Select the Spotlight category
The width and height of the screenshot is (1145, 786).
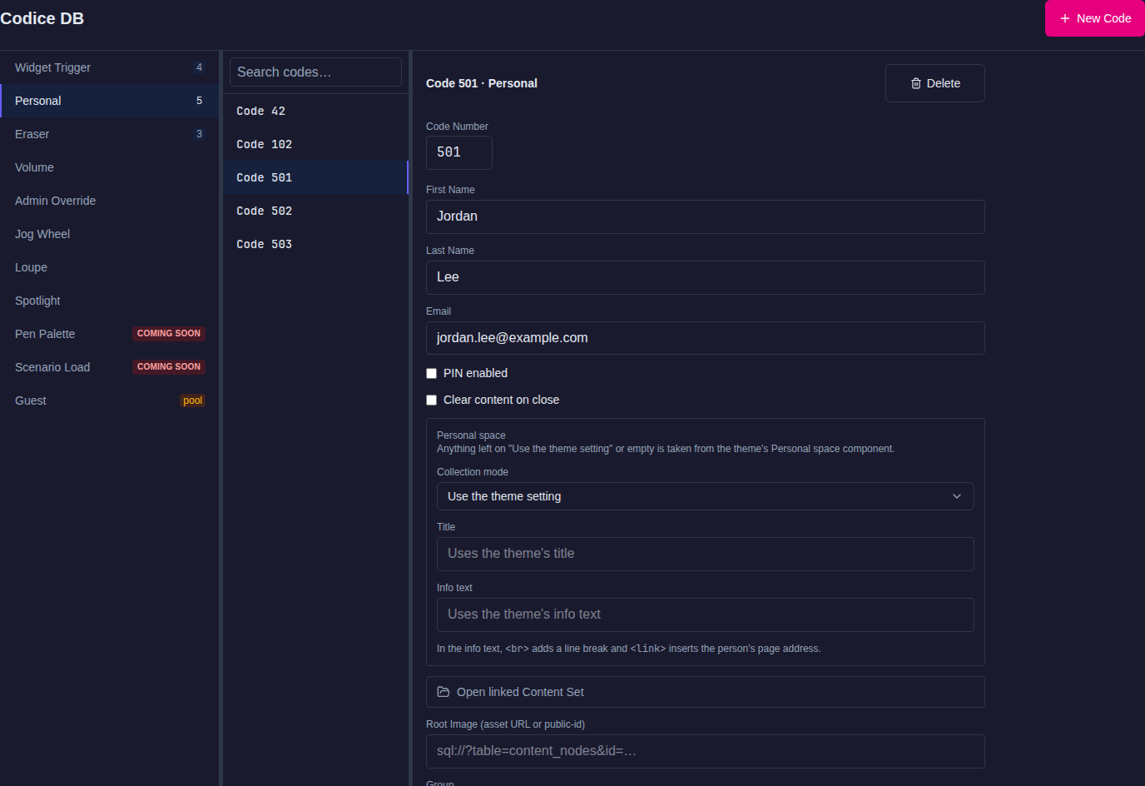click(x=109, y=301)
